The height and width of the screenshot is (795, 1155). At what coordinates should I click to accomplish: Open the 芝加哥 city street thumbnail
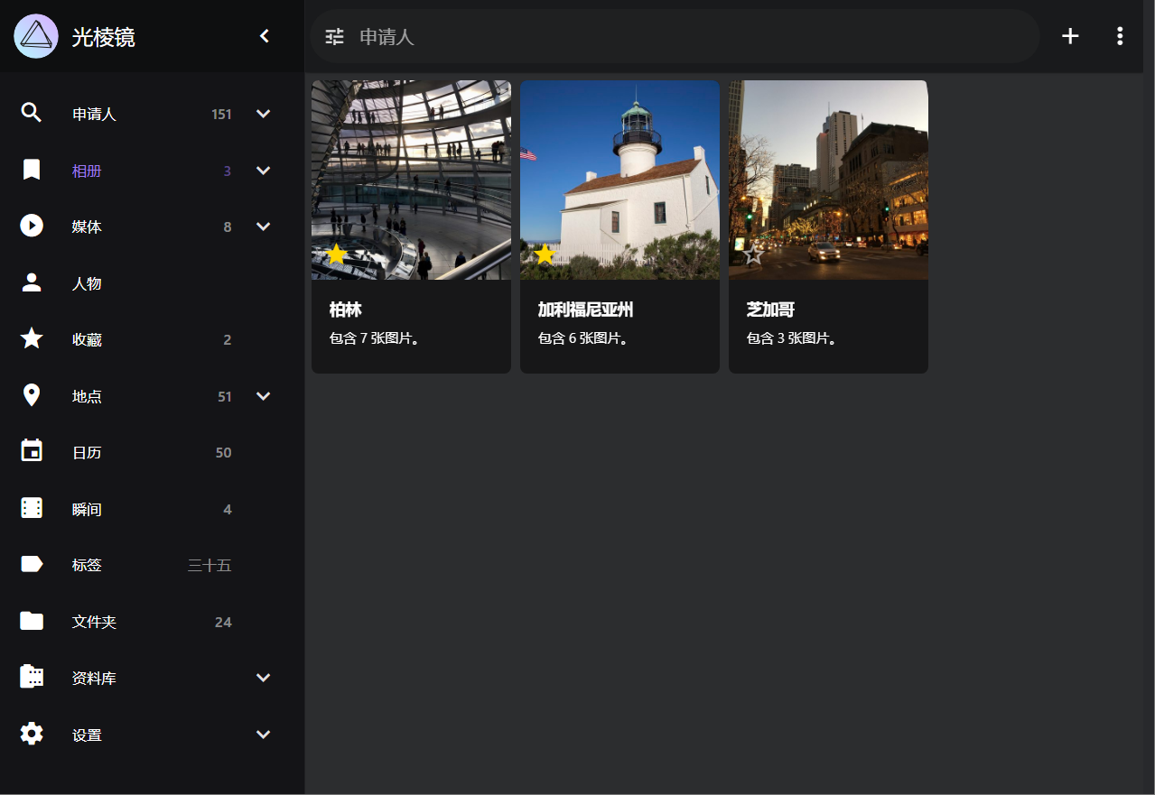click(828, 180)
